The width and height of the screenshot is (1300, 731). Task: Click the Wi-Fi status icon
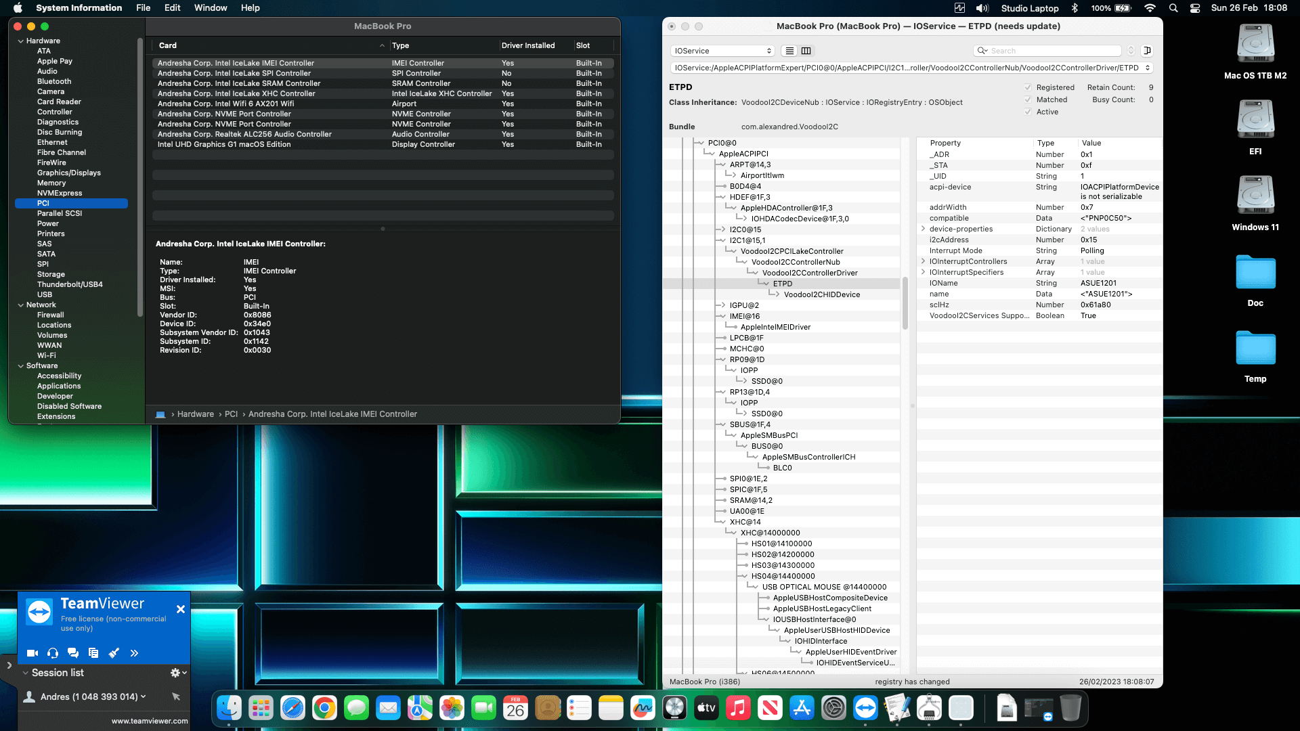pos(1150,8)
